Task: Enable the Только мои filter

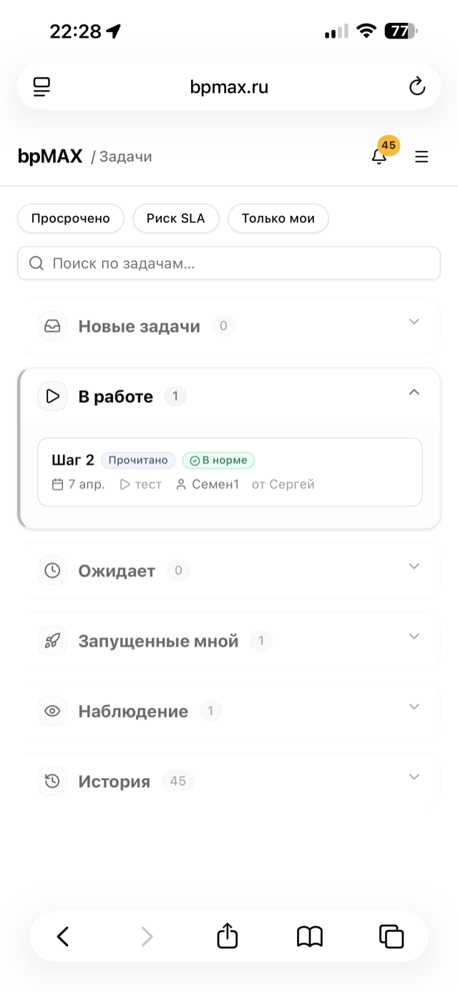Action: pyautogui.click(x=278, y=218)
